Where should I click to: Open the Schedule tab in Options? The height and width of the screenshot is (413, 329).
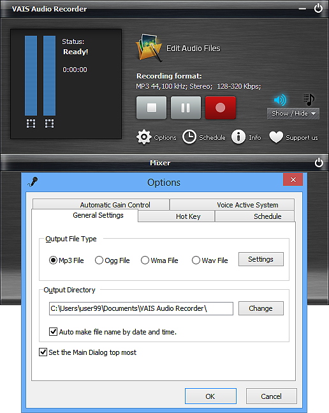254,216
